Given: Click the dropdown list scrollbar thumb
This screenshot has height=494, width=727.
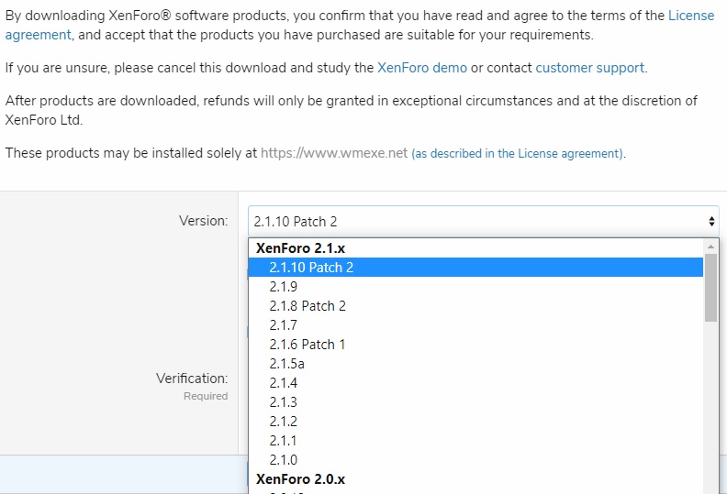Looking at the screenshot, I should coord(710,288).
